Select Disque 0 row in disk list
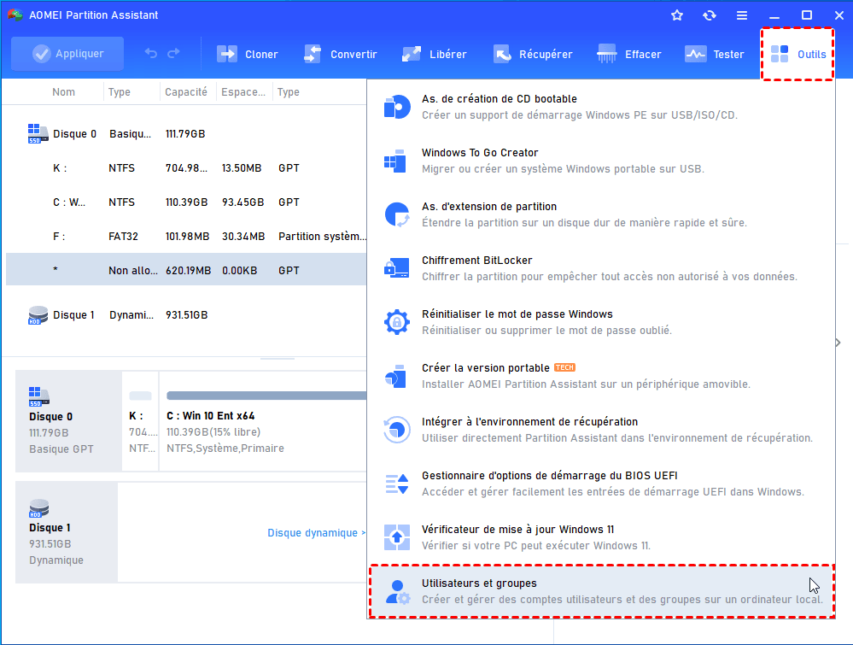853x645 pixels. pos(186,134)
